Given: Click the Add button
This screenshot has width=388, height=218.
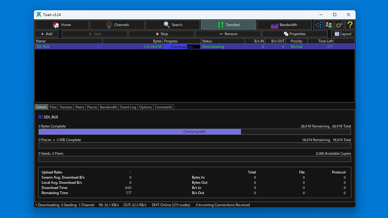Looking at the screenshot, I should coord(46,34).
